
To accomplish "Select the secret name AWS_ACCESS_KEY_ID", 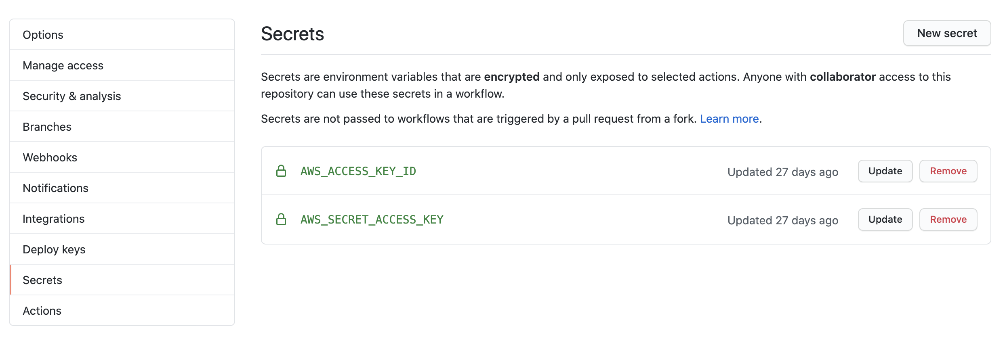I will pos(358,171).
